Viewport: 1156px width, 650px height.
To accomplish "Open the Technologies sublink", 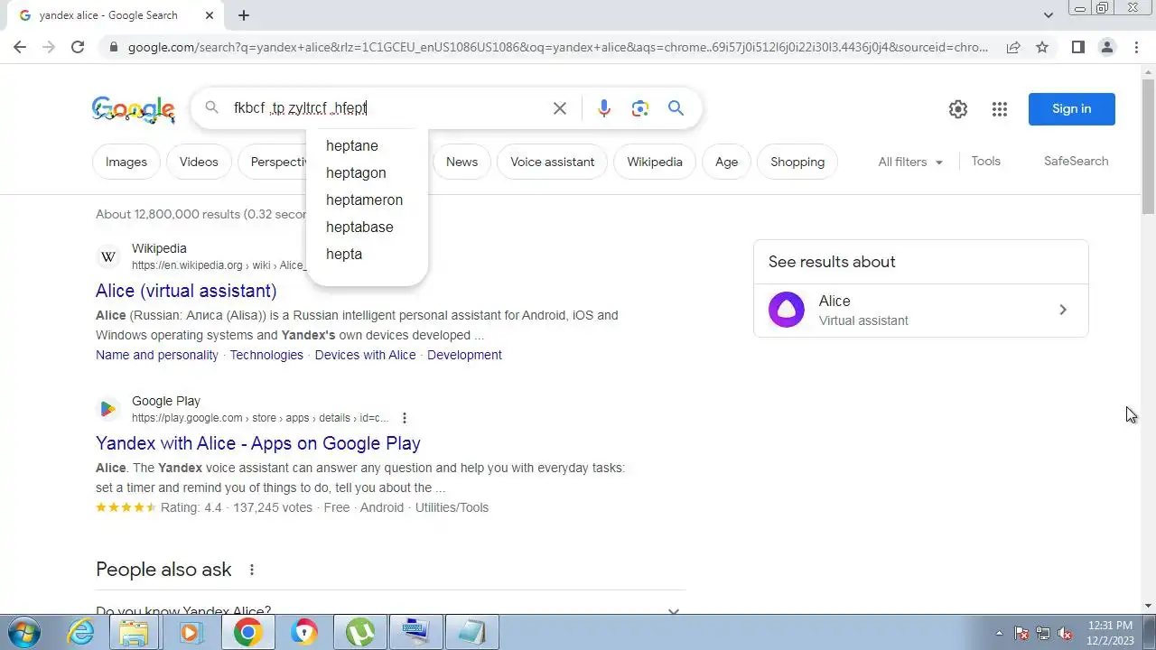I will coord(266,355).
